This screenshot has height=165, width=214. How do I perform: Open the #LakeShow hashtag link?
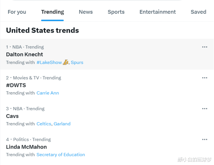point(49,62)
